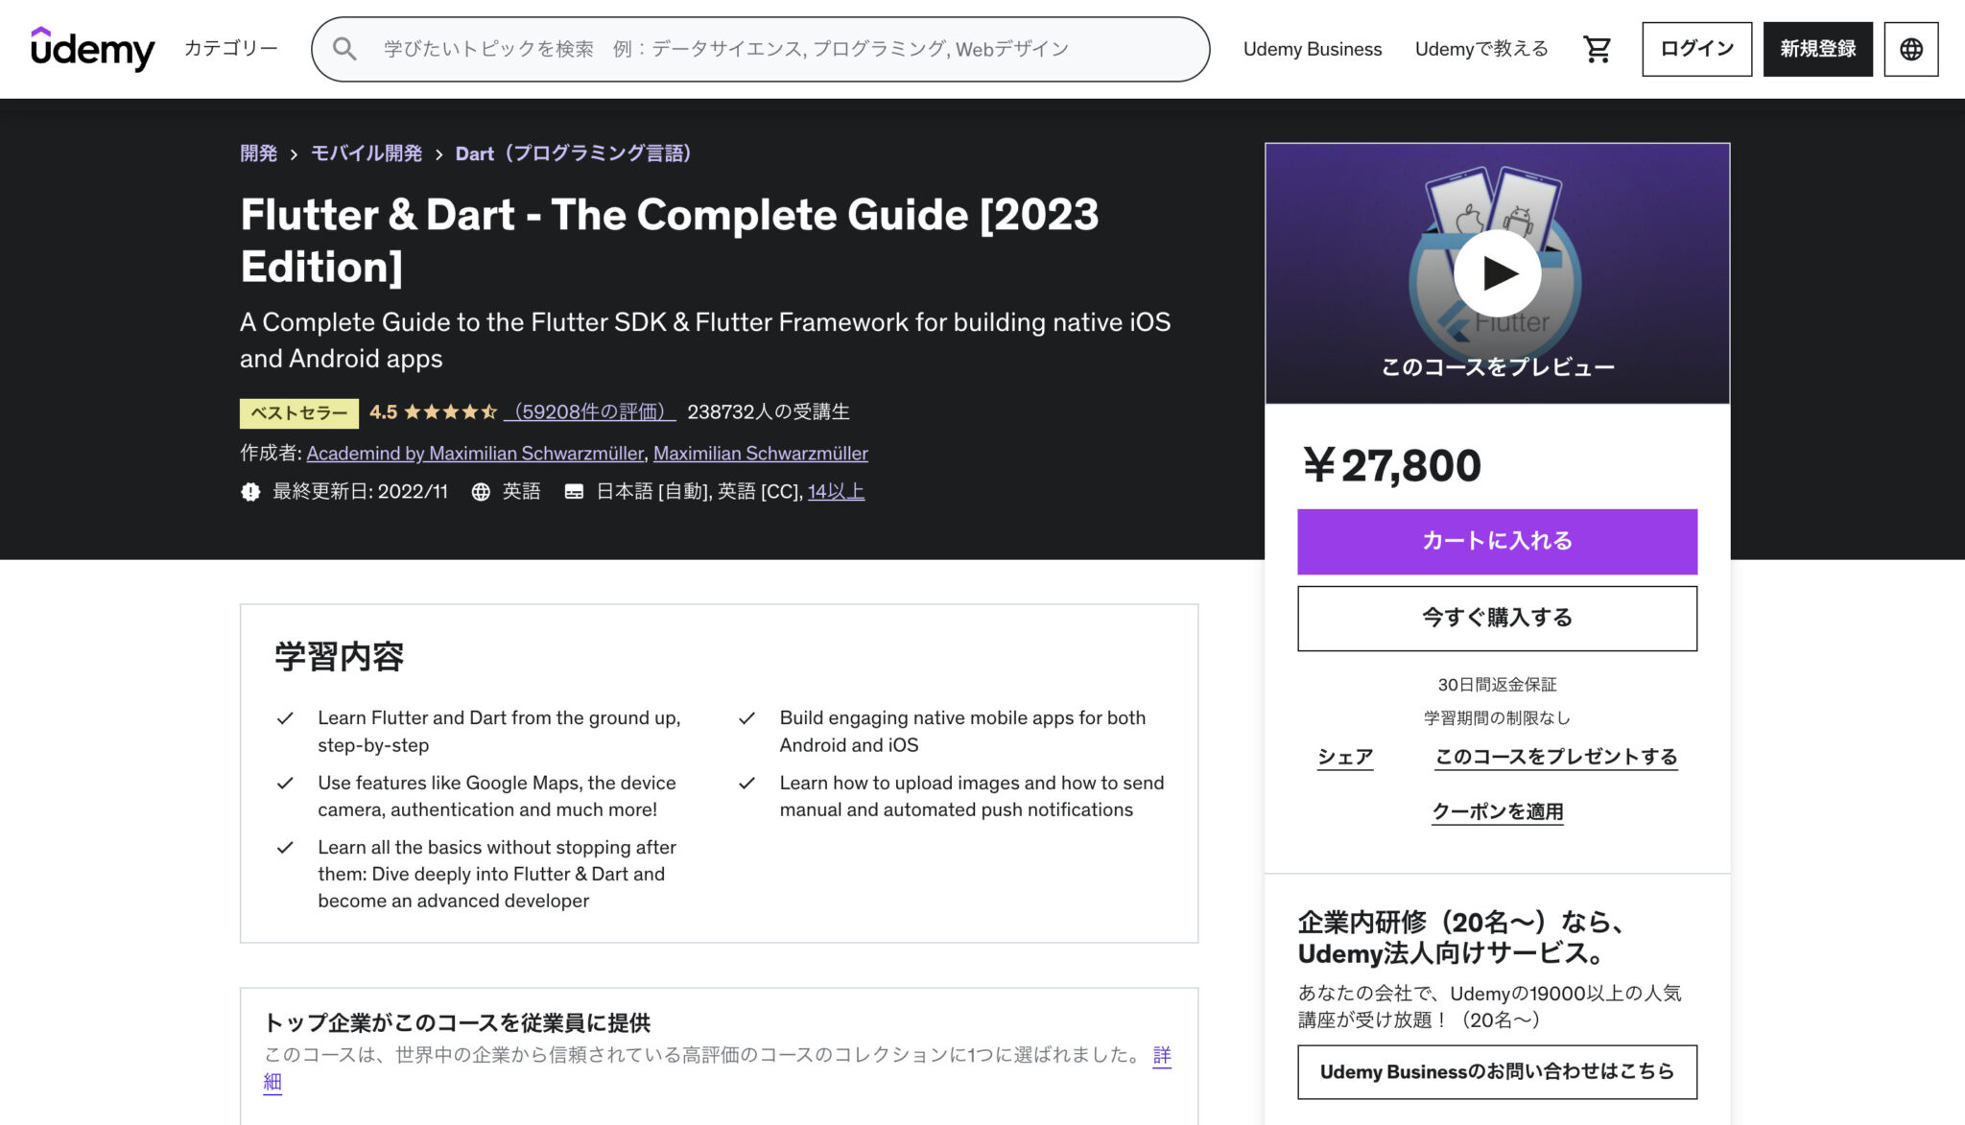
Task: Open the Dart（プログラミング言語）breadcrumb
Action: click(x=574, y=153)
